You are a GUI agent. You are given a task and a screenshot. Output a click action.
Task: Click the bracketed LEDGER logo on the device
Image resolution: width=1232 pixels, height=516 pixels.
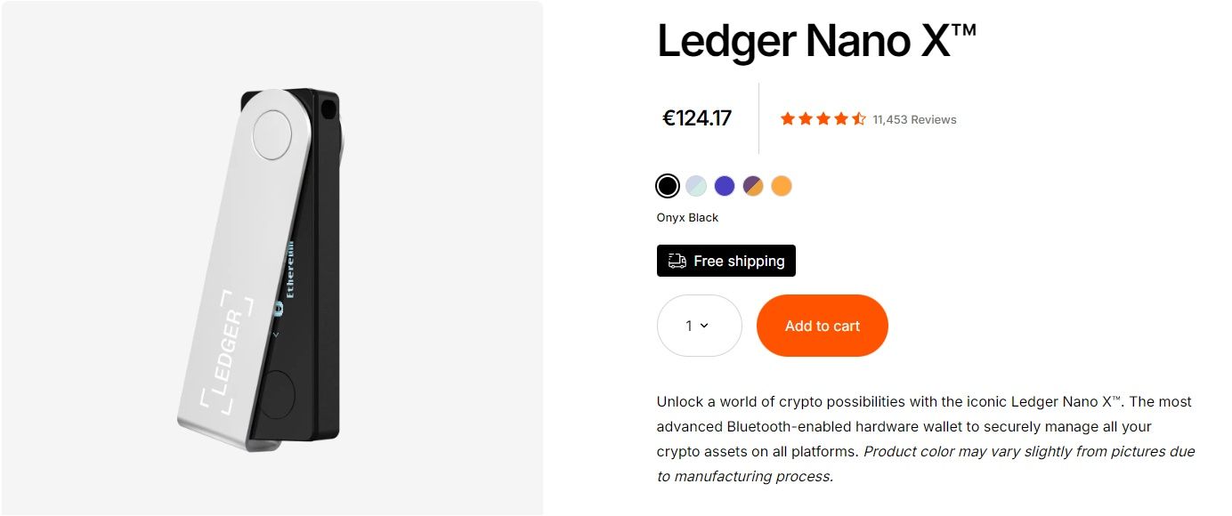click(x=227, y=351)
